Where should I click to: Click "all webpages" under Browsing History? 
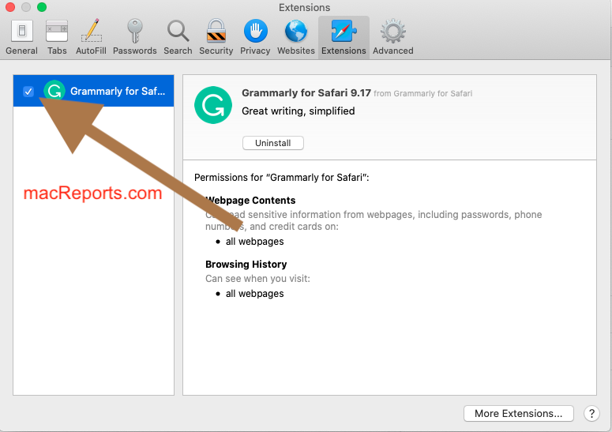pos(254,294)
